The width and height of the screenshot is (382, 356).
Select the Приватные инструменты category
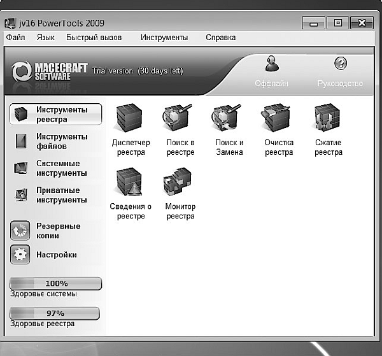point(56,195)
